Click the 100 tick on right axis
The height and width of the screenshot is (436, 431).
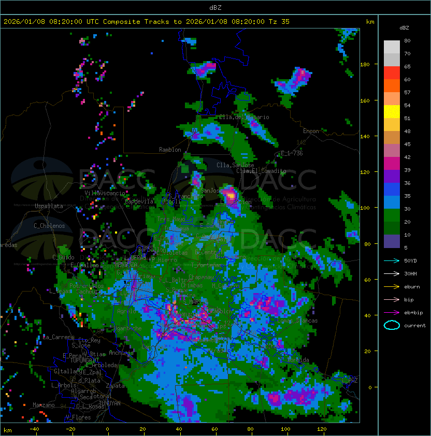tap(365, 208)
